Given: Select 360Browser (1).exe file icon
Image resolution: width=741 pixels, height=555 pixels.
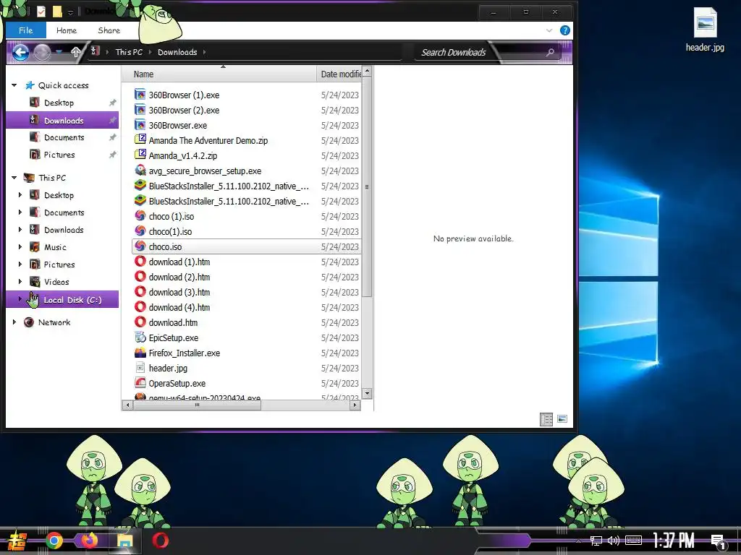Looking at the screenshot, I should 140,95.
